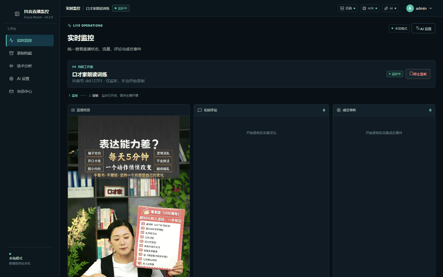Click the 口才家朗读训练 title in top bar
The height and width of the screenshot is (277, 443).
(x=98, y=9)
